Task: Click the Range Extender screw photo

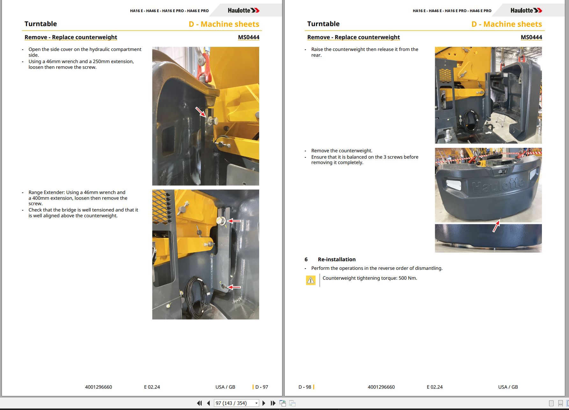Action: tap(206, 255)
